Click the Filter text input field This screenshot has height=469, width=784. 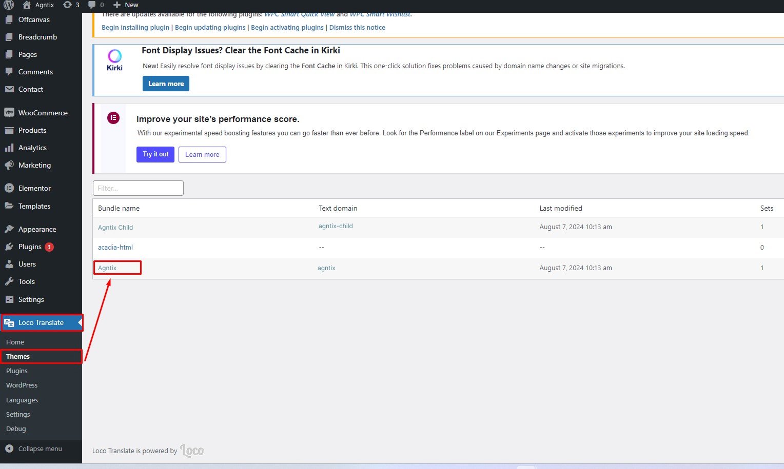point(138,188)
